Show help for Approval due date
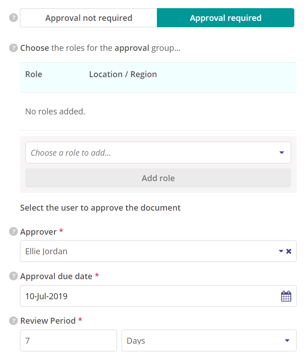The width and height of the screenshot is (307, 355). pos(14,276)
